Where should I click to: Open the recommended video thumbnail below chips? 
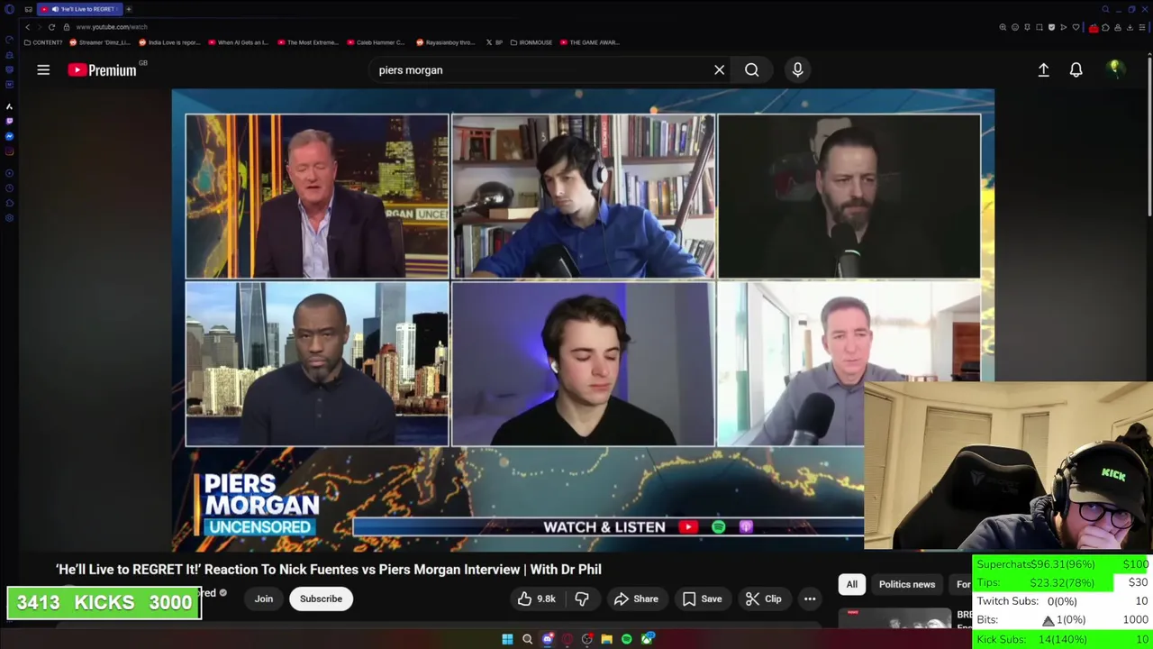click(894, 618)
